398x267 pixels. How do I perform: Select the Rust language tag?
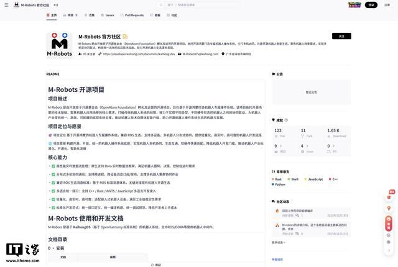click(x=277, y=179)
